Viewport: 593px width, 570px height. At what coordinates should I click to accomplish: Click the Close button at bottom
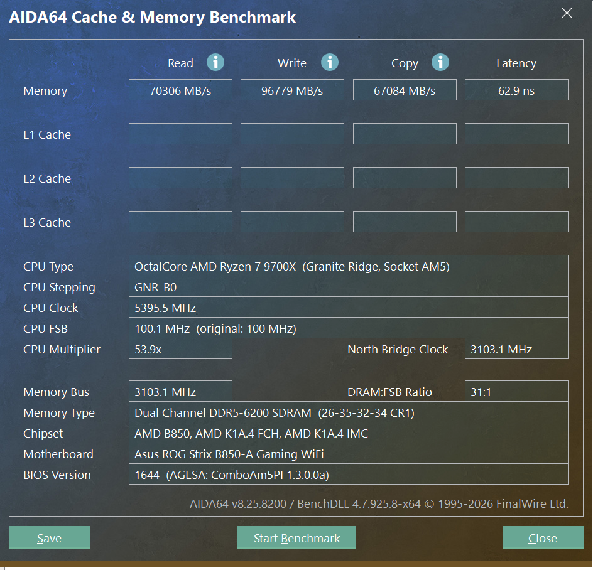(x=543, y=538)
